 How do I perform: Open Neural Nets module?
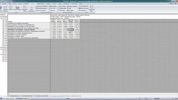pyautogui.click(x=53, y=6)
